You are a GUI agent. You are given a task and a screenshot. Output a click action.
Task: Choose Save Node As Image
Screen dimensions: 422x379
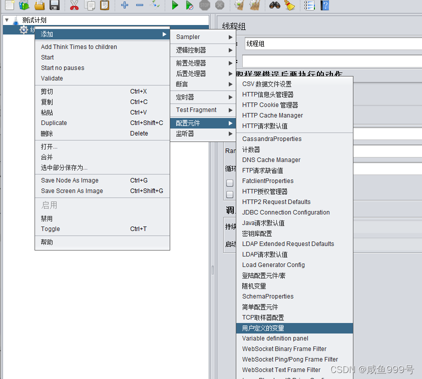point(102,180)
